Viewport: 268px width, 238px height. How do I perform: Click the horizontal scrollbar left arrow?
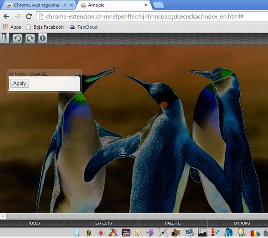tap(3, 216)
